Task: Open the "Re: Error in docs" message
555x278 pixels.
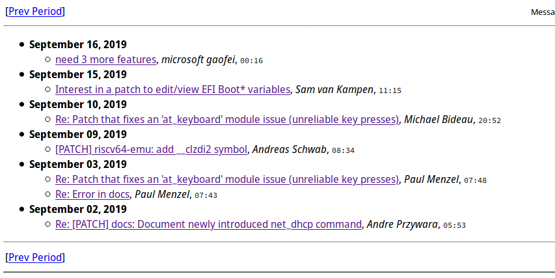Action: [92, 195]
